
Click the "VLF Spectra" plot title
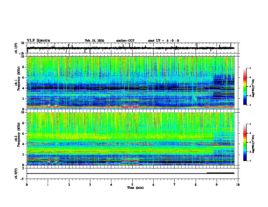pos(38,40)
